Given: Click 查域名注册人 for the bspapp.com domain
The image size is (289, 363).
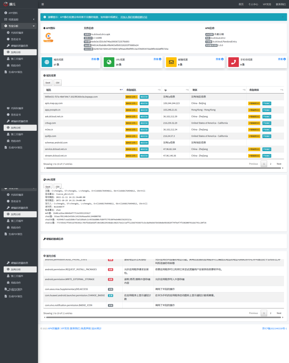Looking at the screenshot, I should [131, 97].
